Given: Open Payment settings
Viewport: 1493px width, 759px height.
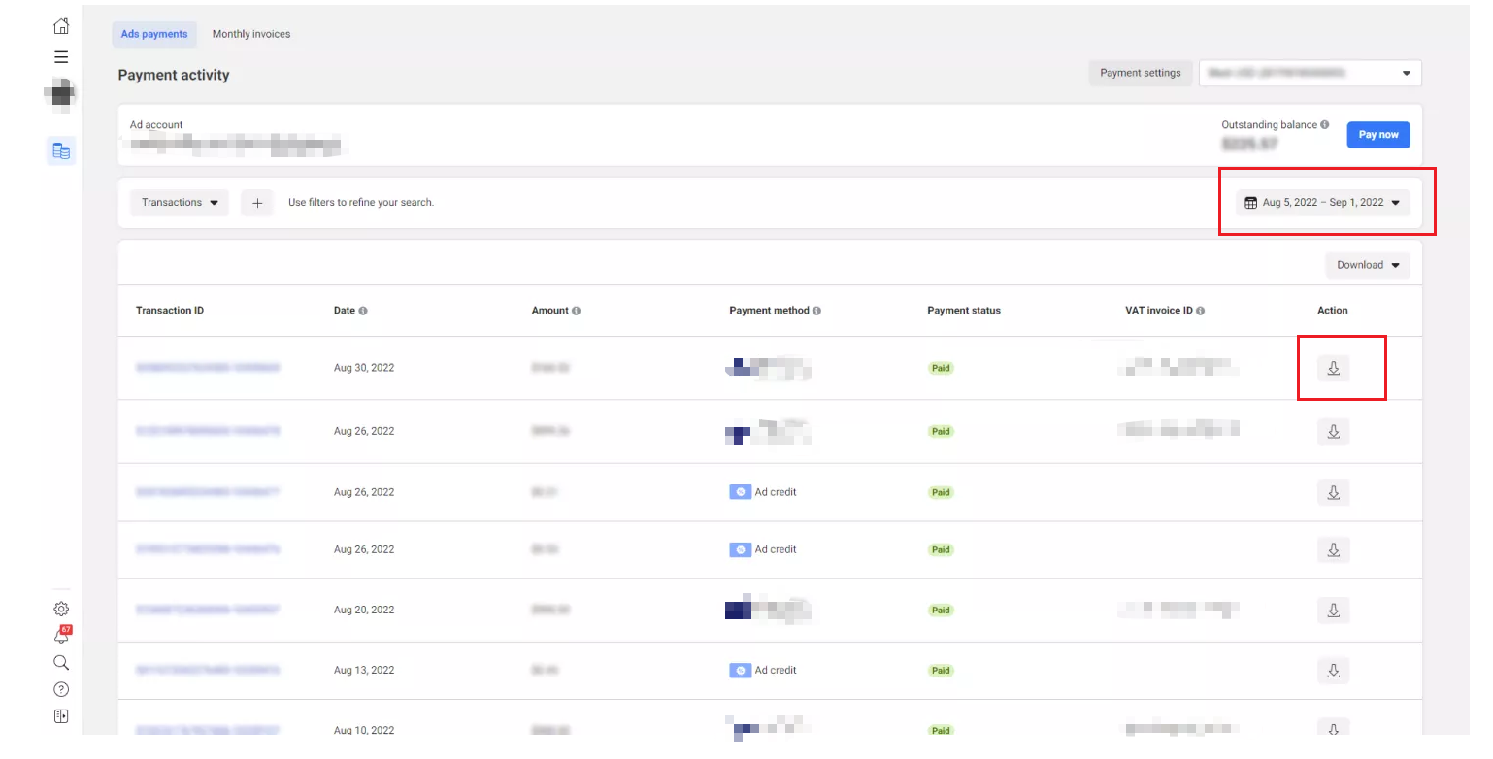Looking at the screenshot, I should coord(1141,72).
